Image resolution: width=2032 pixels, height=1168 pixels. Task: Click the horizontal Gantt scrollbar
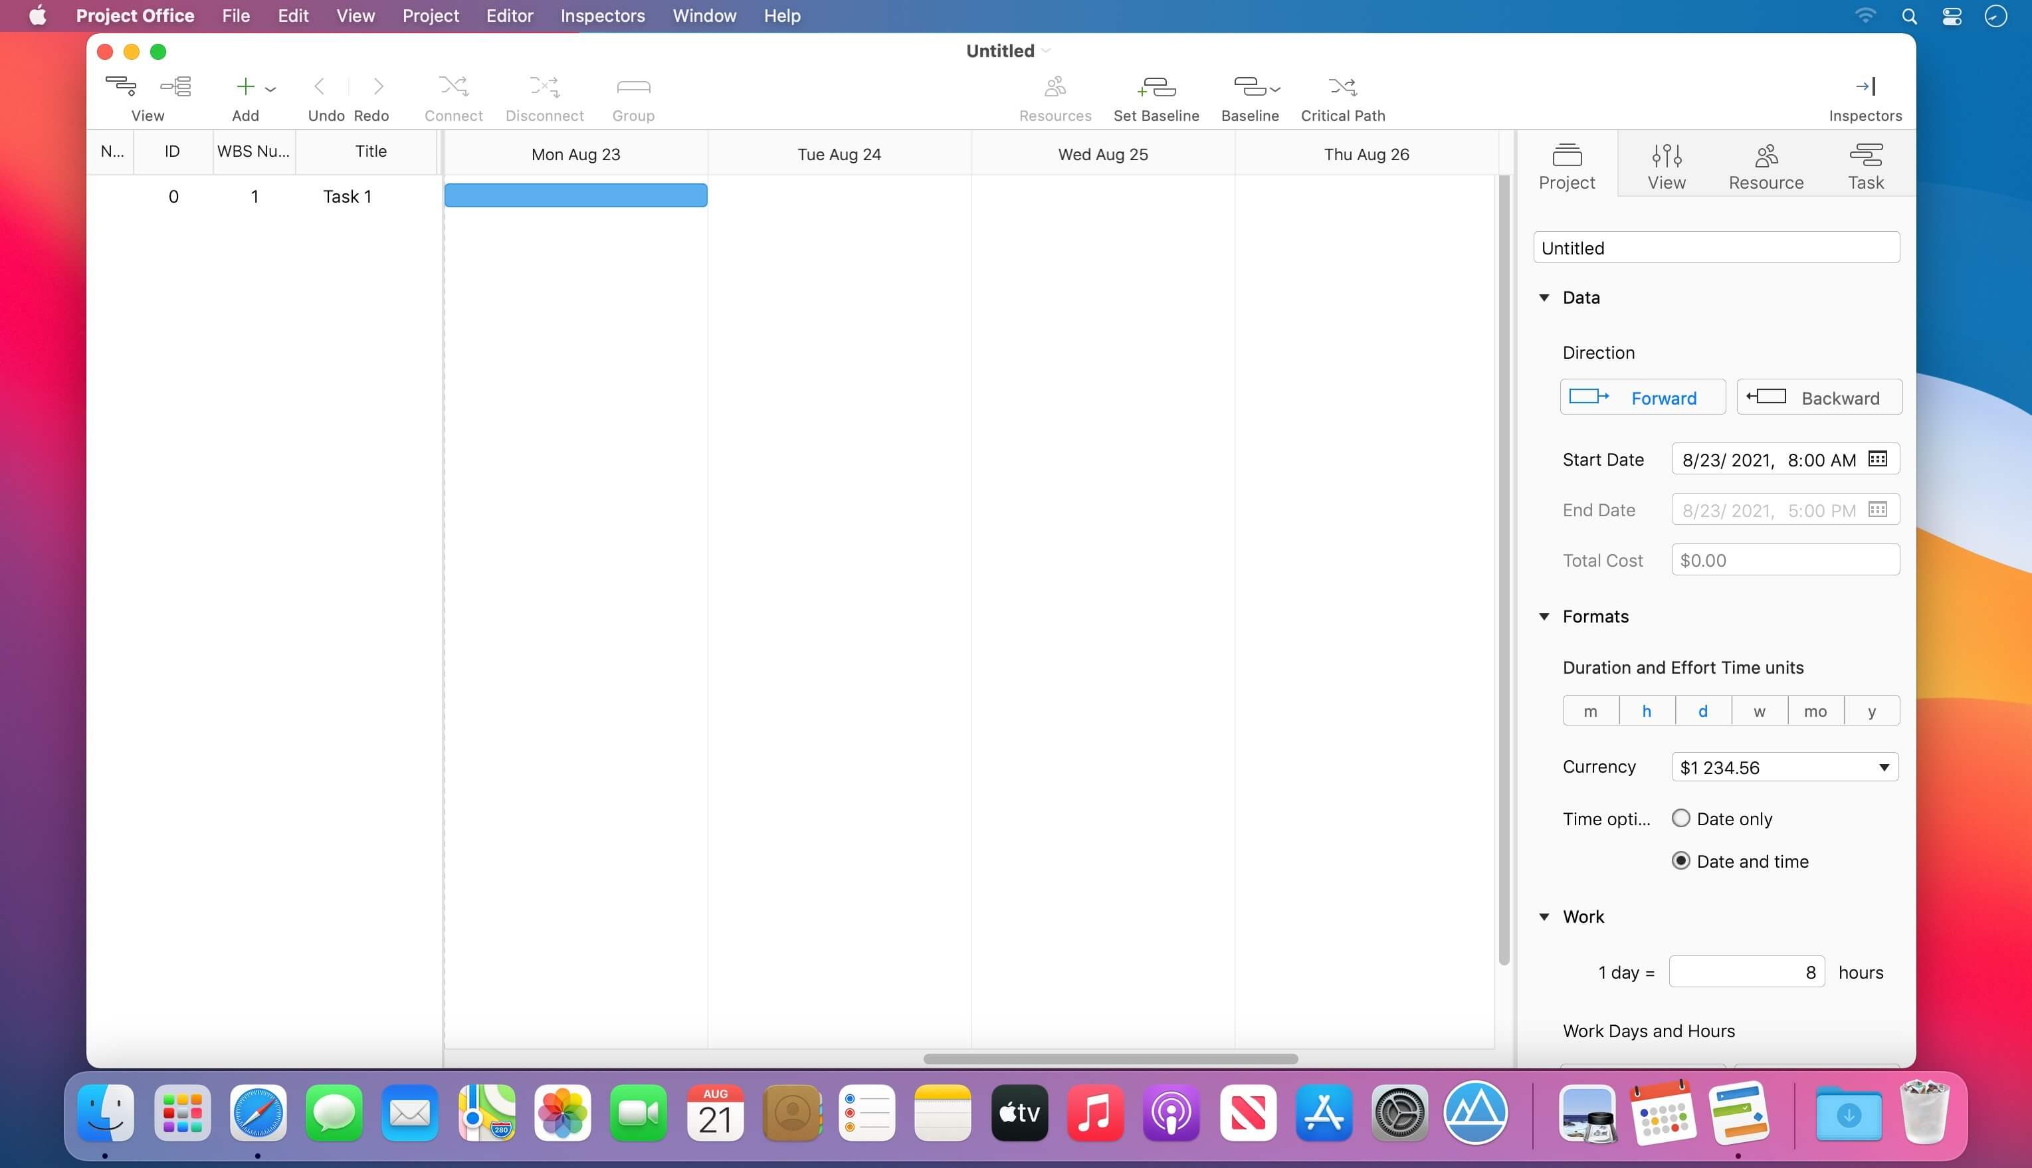1110,1059
